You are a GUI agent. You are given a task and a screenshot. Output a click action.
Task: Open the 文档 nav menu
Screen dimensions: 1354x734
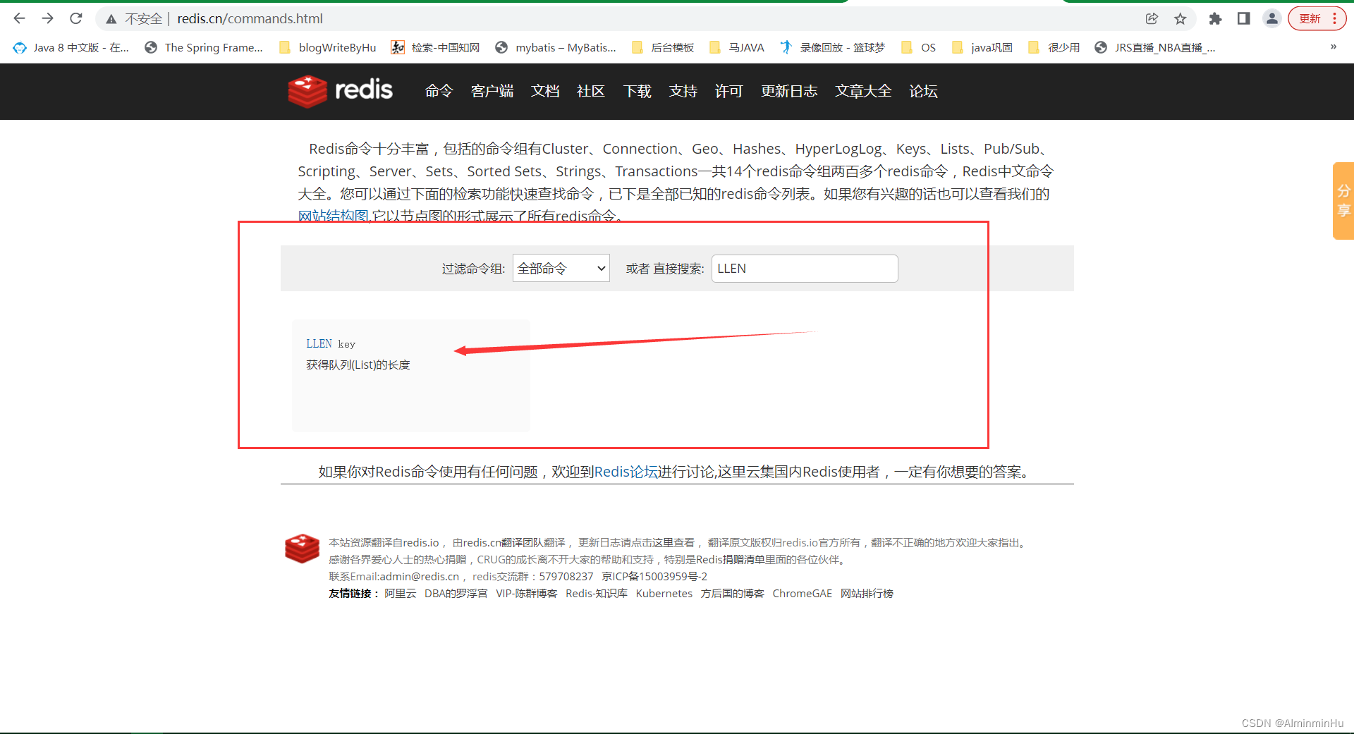point(545,91)
